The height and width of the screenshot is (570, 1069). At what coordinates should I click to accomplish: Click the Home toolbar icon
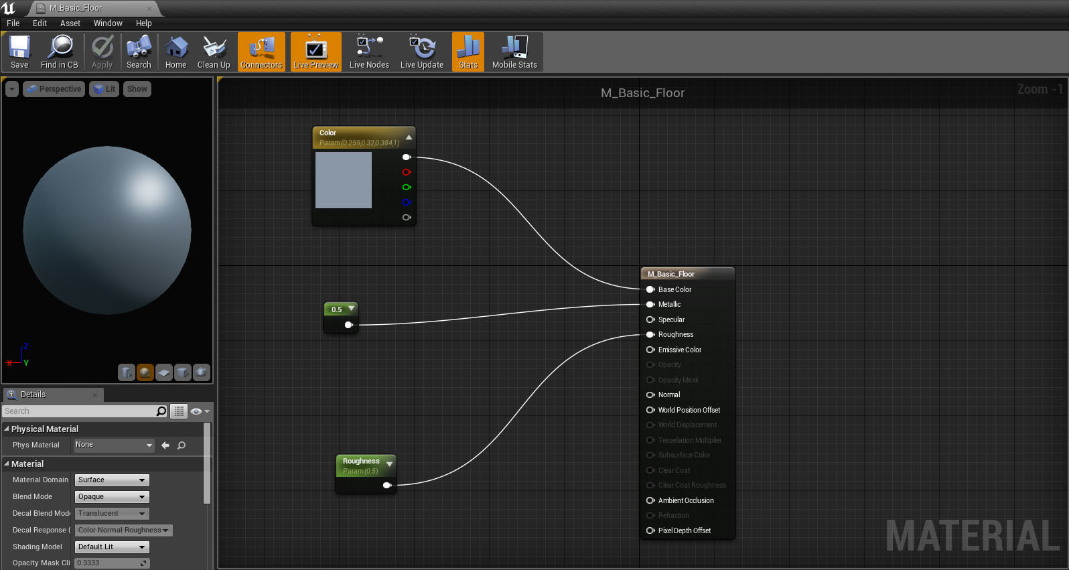tap(176, 52)
